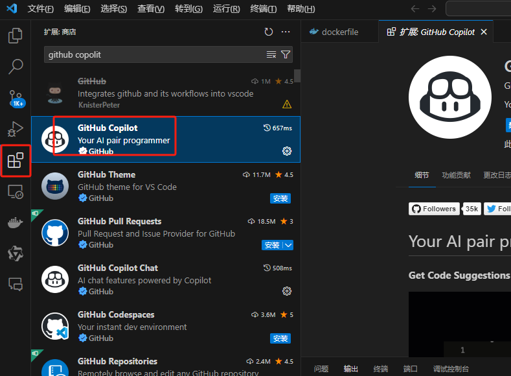
Task: Select the GitHub Theme extension title
Action: click(106, 174)
